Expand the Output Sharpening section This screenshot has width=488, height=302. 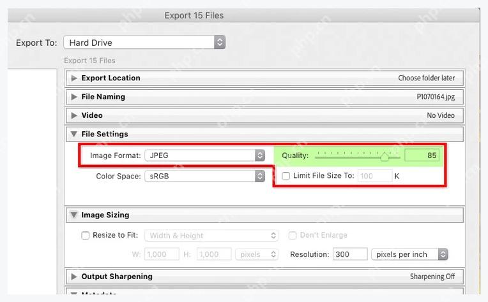74,277
